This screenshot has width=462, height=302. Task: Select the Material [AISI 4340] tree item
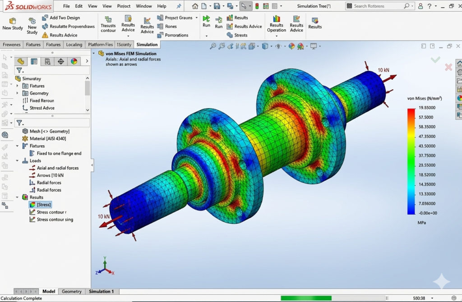[49, 138]
